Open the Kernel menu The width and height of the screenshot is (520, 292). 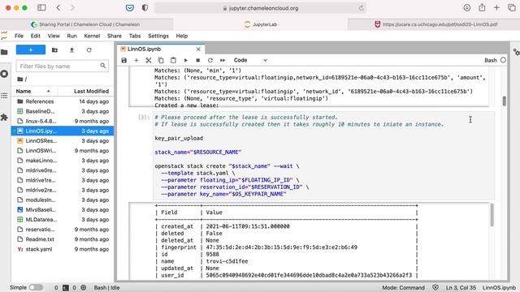[92, 36]
